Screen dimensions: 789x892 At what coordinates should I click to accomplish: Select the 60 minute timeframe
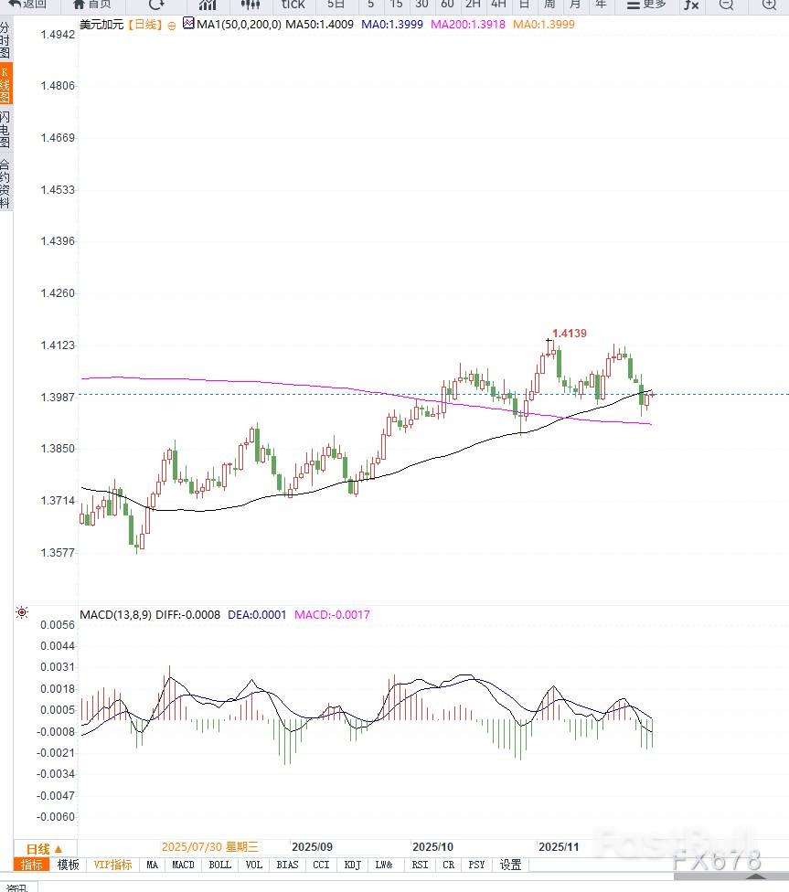446,6
